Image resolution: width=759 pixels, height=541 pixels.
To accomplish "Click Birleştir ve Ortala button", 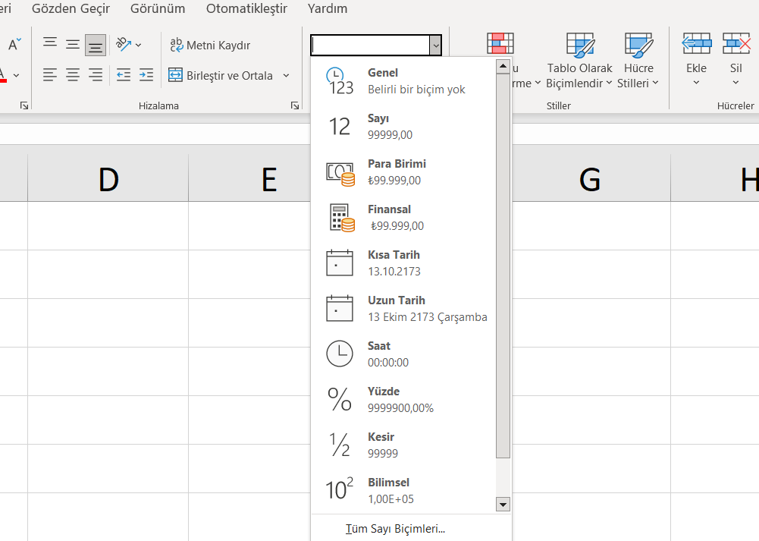I will (221, 76).
